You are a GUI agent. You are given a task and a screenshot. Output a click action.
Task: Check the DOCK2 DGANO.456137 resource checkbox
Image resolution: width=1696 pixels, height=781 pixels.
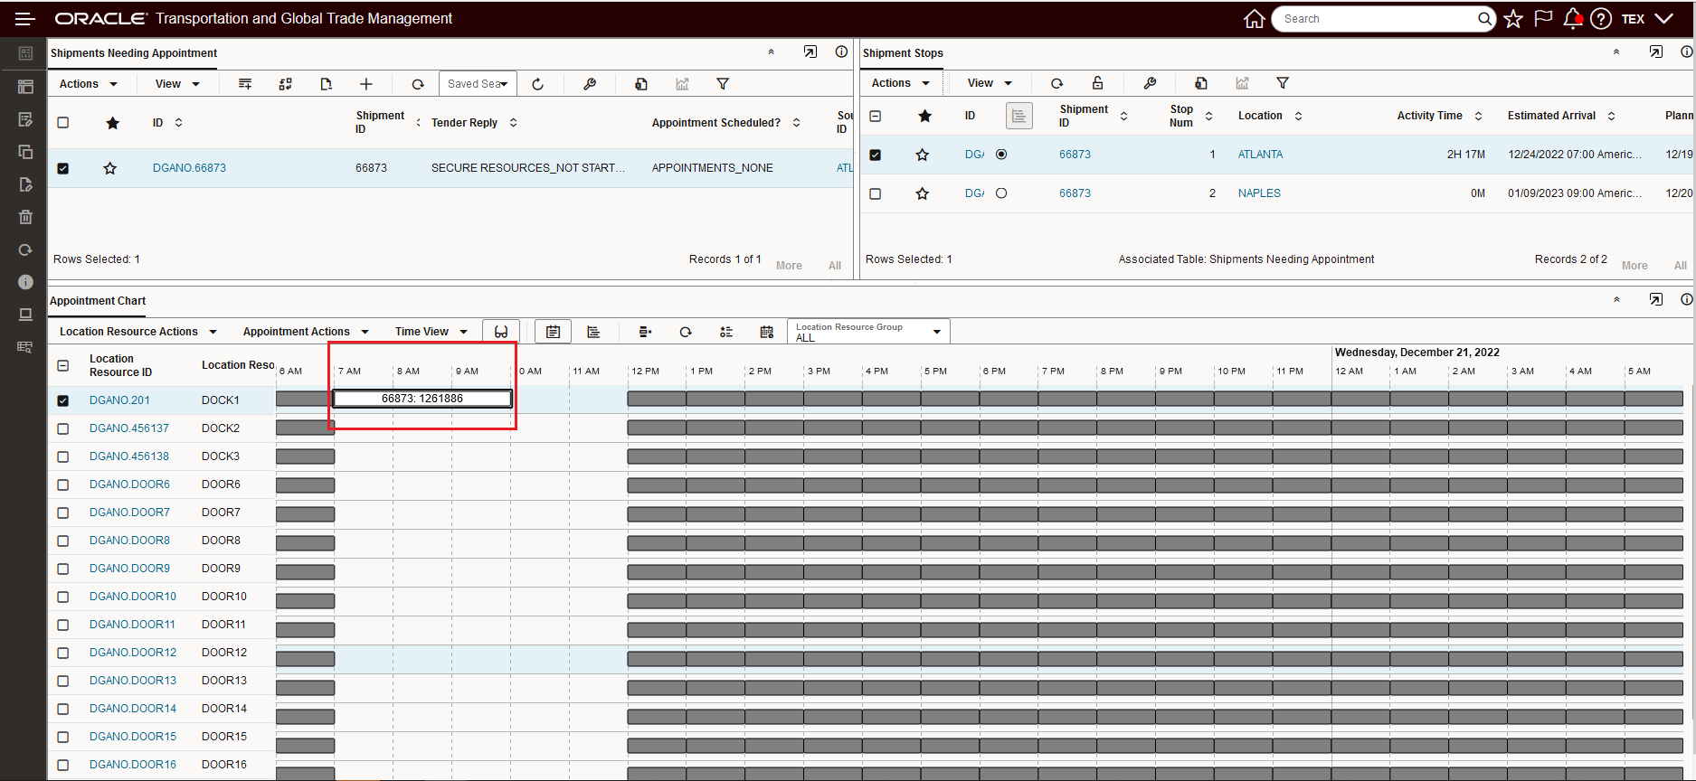point(63,428)
